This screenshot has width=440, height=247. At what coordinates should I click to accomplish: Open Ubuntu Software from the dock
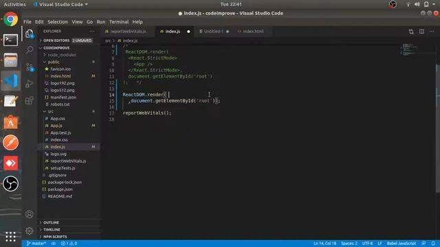tap(11, 122)
